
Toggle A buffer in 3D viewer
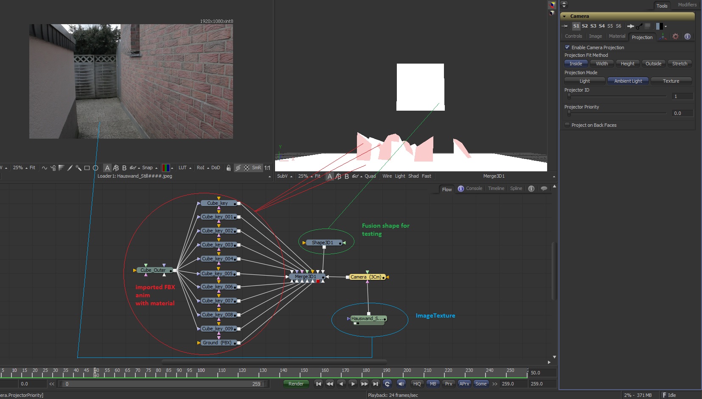pos(330,176)
